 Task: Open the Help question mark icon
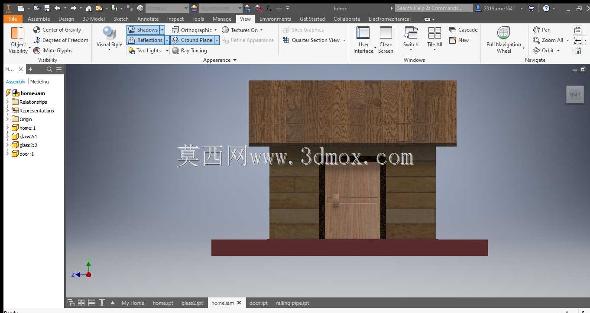pyautogui.click(x=546, y=8)
